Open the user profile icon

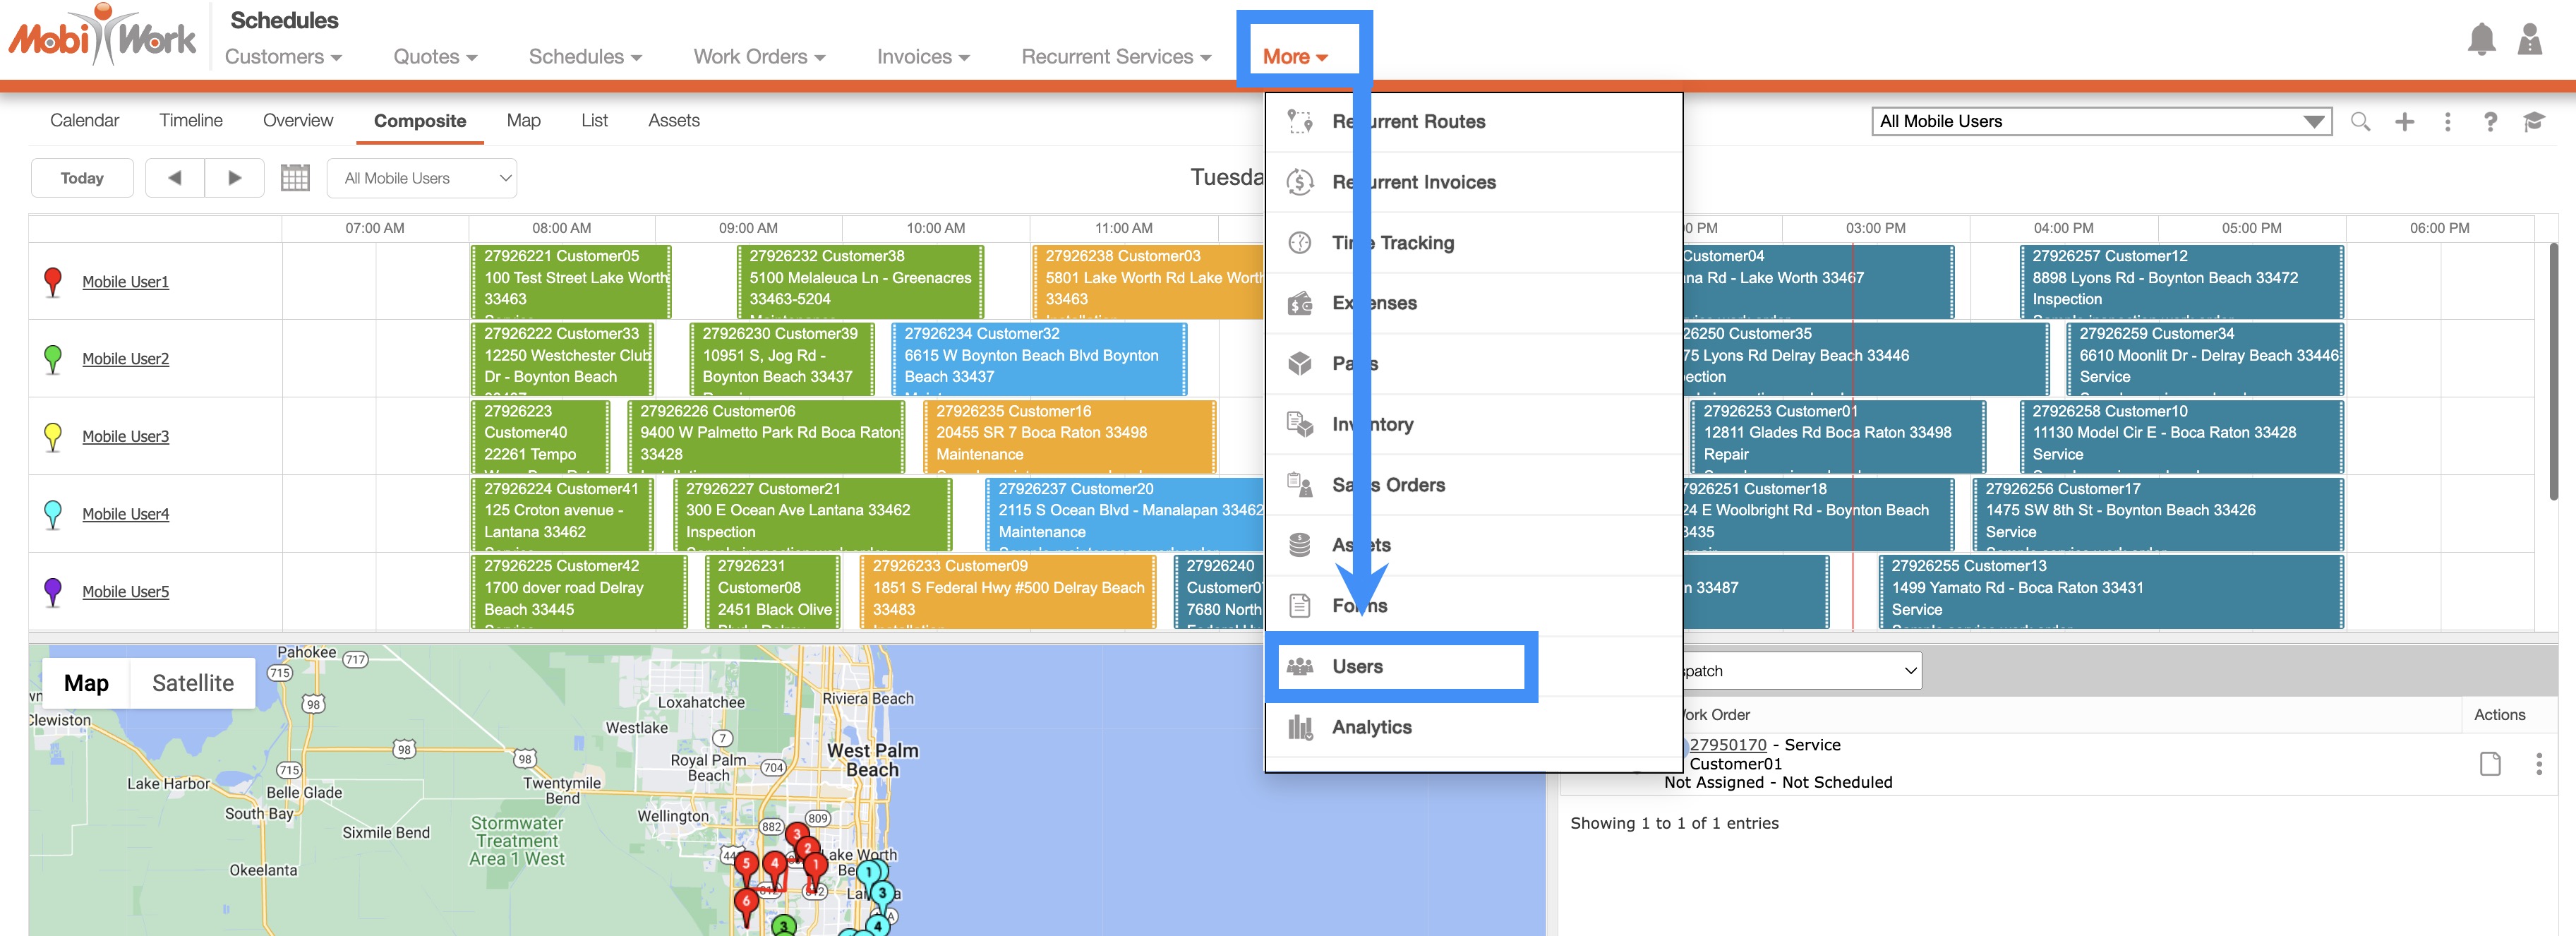tap(2529, 40)
